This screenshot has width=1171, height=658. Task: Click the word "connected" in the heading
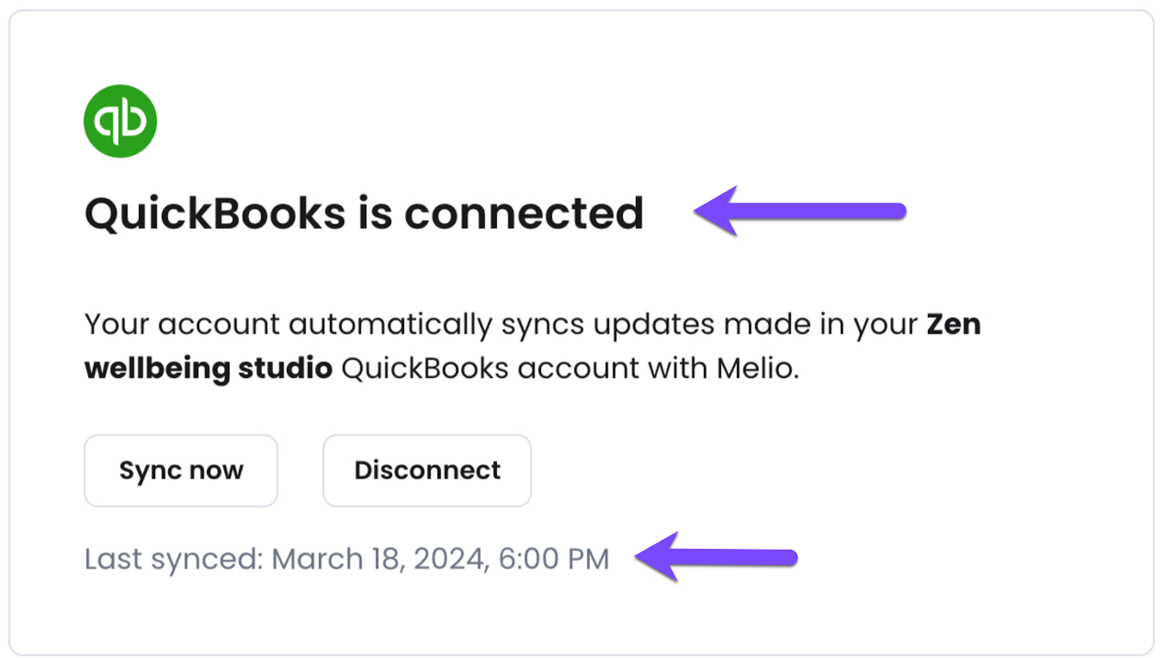(x=523, y=213)
